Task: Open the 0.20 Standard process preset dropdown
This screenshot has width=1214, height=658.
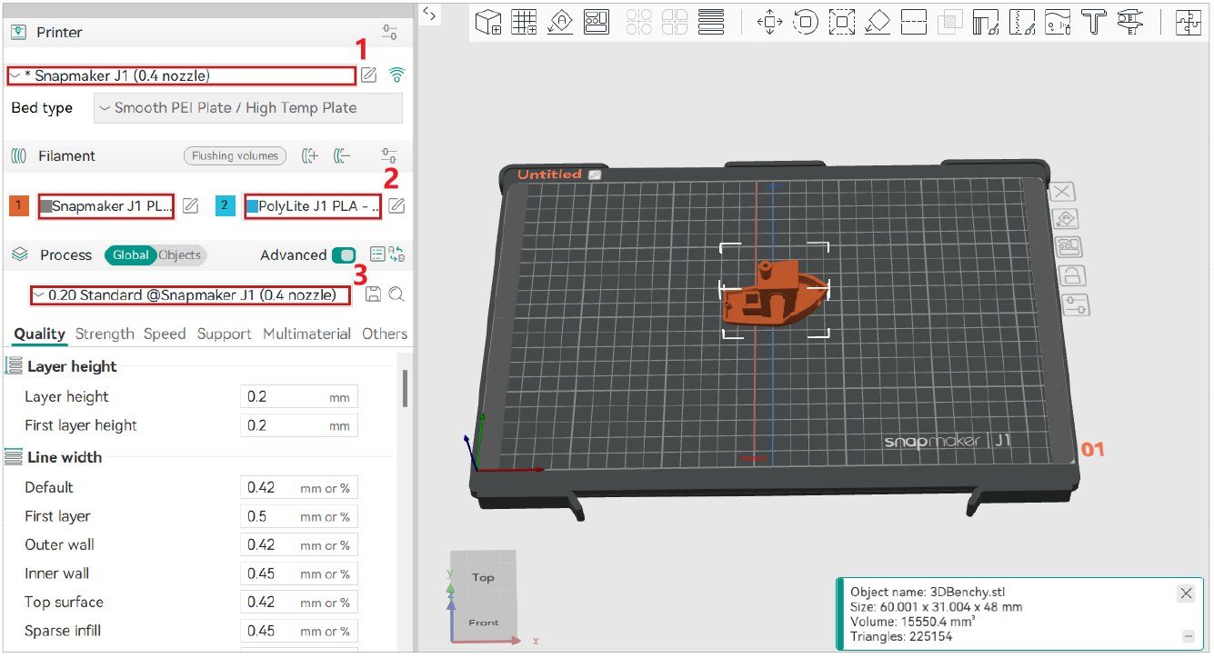Action: (x=189, y=295)
